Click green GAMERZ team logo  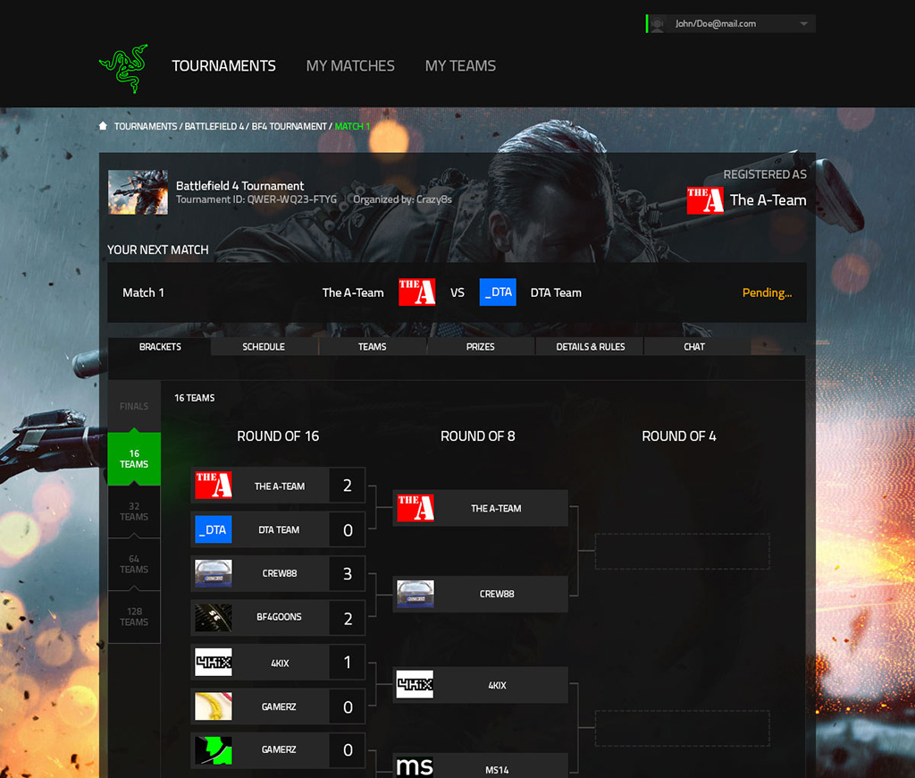(214, 750)
